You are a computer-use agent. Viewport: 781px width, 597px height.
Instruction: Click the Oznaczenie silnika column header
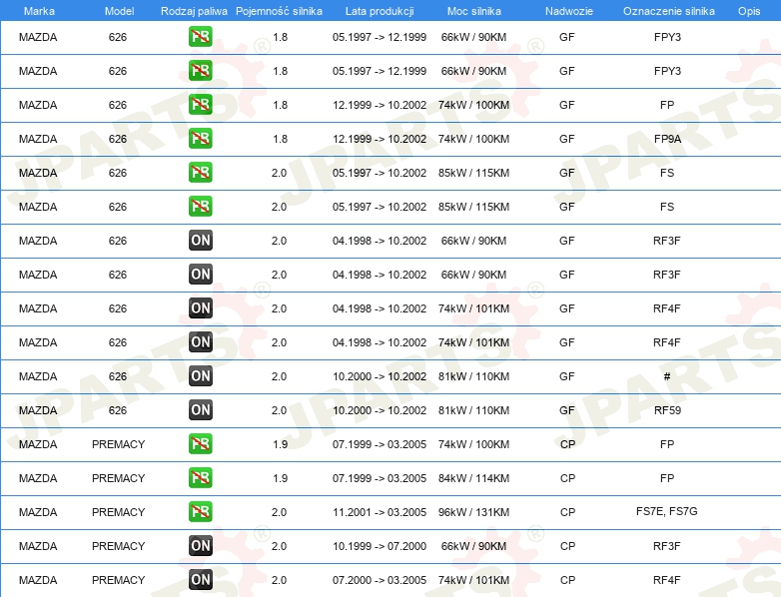(668, 11)
